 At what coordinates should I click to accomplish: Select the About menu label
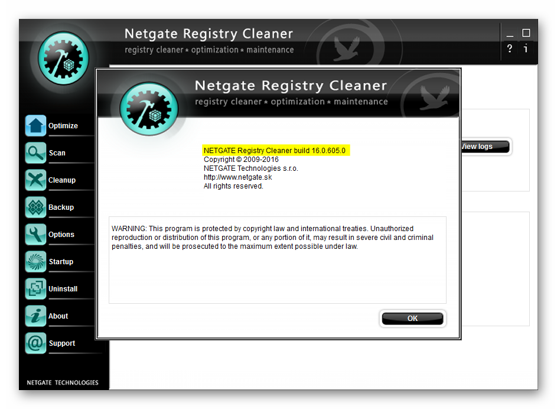(58, 316)
